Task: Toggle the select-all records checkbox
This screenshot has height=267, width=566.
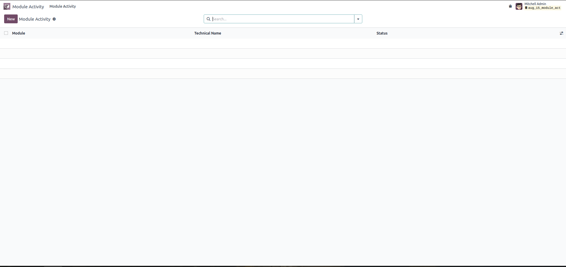Action: 6,33
